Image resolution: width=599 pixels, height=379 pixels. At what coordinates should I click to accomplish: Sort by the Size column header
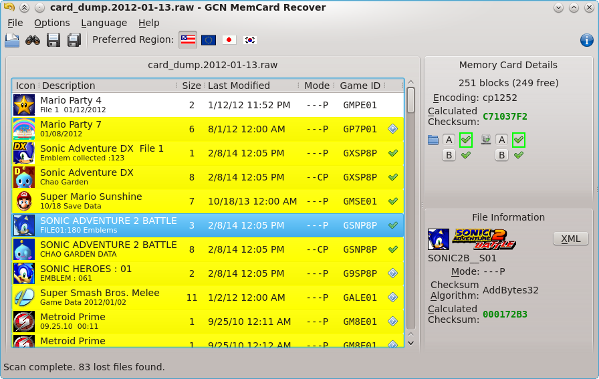tap(191, 86)
